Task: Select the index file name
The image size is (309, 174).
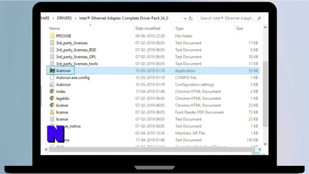Action: (x=61, y=91)
